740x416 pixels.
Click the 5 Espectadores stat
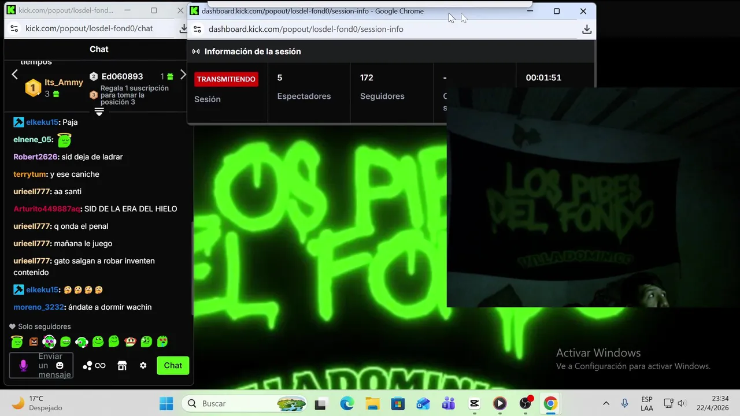[x=304, y=87]
